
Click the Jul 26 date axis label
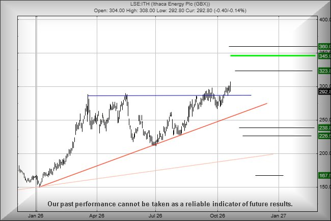[155, 216]
